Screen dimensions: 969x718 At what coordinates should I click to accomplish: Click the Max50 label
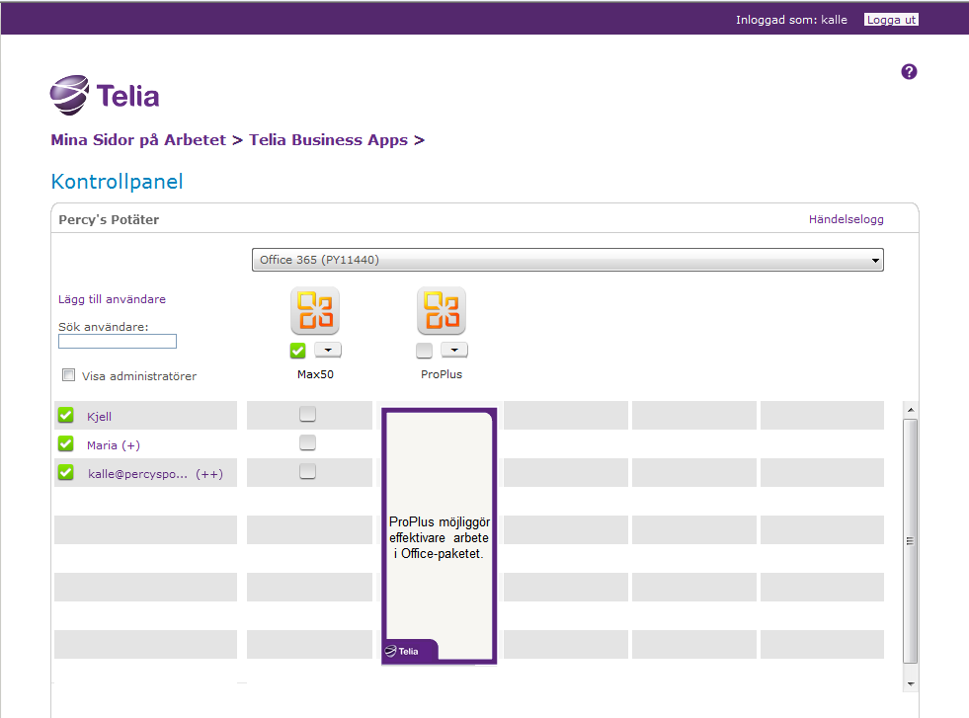315,374
